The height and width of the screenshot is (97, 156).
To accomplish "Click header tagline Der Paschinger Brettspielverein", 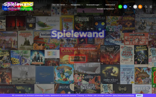I will [x=18, y=9].
